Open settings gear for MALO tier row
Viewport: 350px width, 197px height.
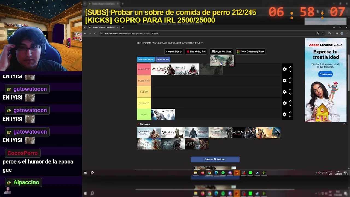tap(285, 114)
